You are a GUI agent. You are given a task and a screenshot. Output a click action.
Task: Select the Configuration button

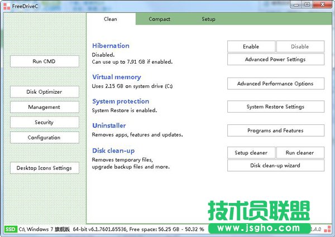click(44, 137)
